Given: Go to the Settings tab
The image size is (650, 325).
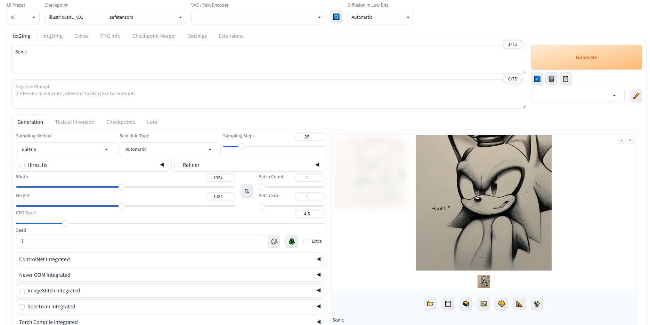Looking at the screenshot, I should pos(197,36).
